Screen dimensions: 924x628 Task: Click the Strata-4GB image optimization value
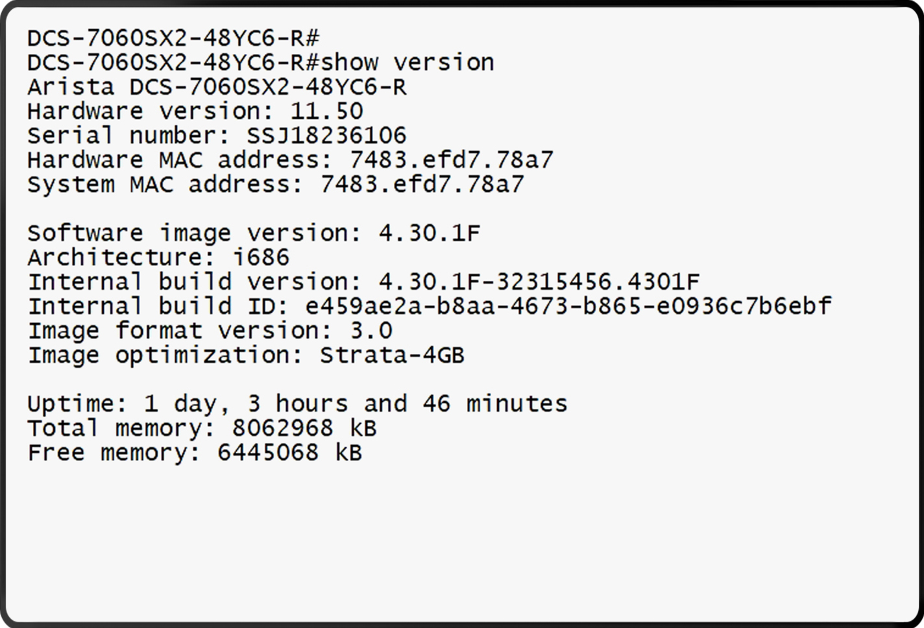[392, 356]
